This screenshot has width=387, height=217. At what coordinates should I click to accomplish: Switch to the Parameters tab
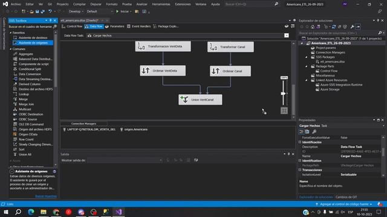point(115,27)
